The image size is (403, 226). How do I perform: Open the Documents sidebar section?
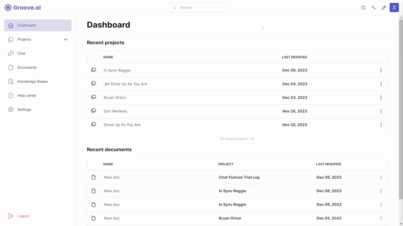click(27, 67)
